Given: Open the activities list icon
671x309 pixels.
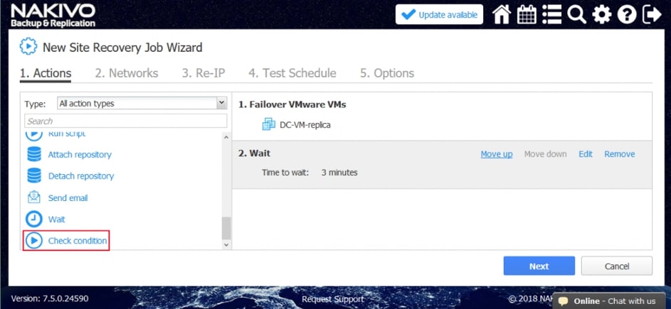Looking at the screenshot, I should [551, 14].
